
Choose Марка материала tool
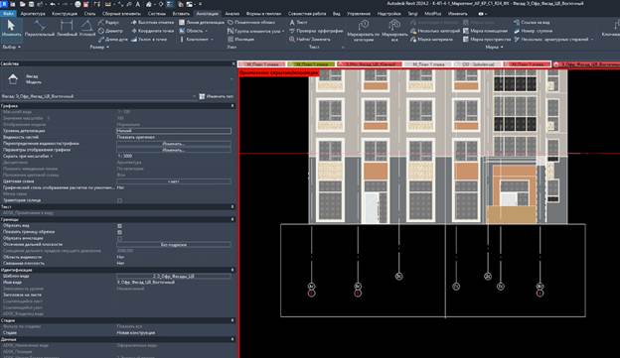tap(431, 40)
